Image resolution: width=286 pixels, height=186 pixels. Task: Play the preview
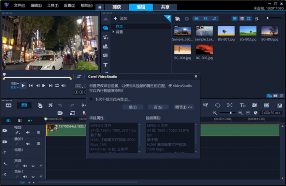point(23,85)
